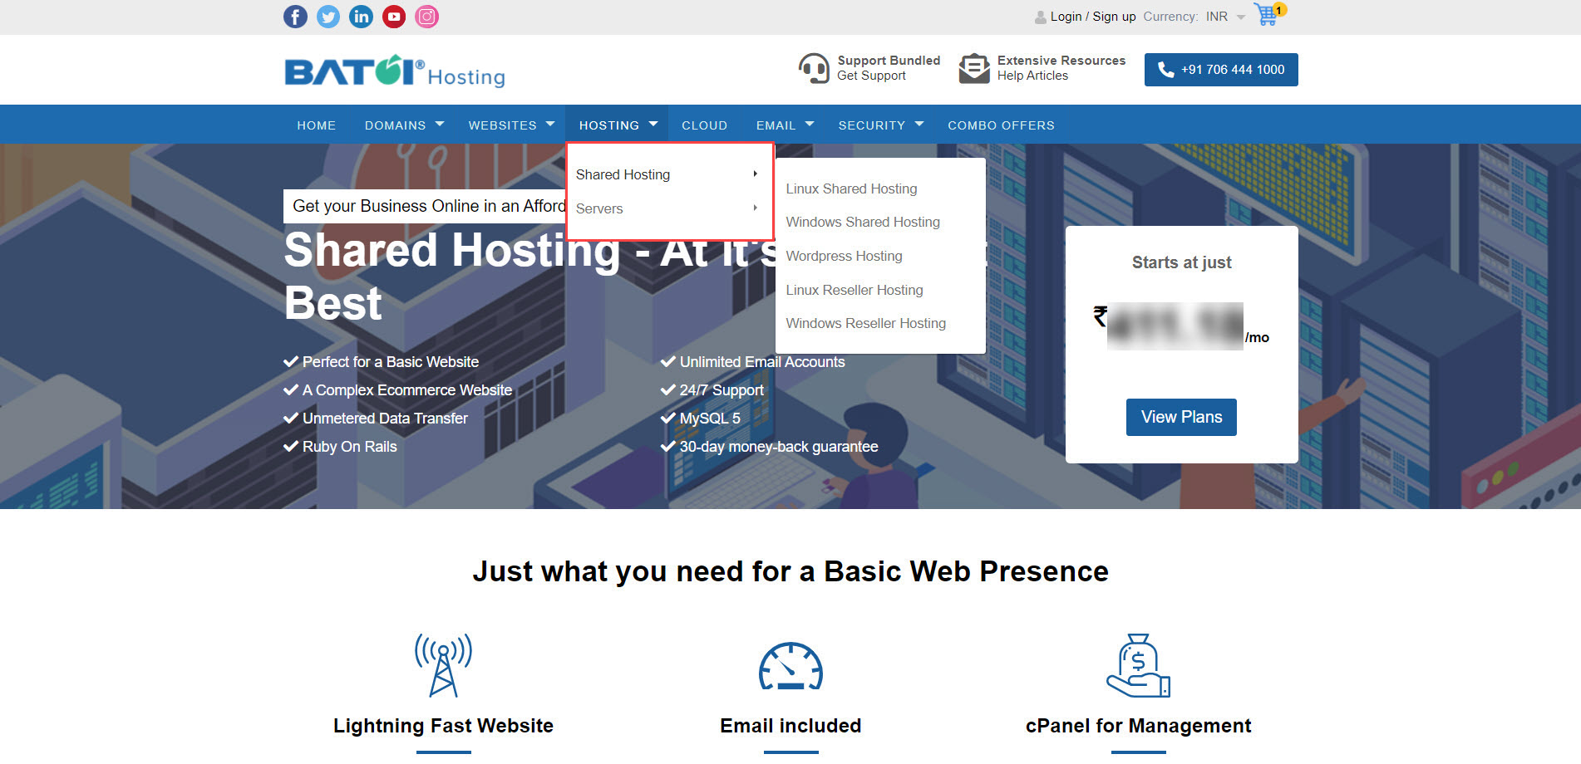Click 'A Complex Ecommerce Website' text
Screen dimensions: 1581x764
[x=407, y=390]
